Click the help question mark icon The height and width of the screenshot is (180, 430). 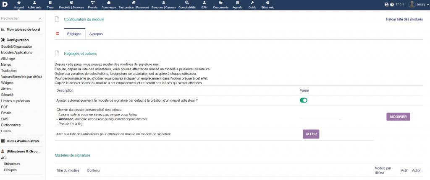[392, 5]
